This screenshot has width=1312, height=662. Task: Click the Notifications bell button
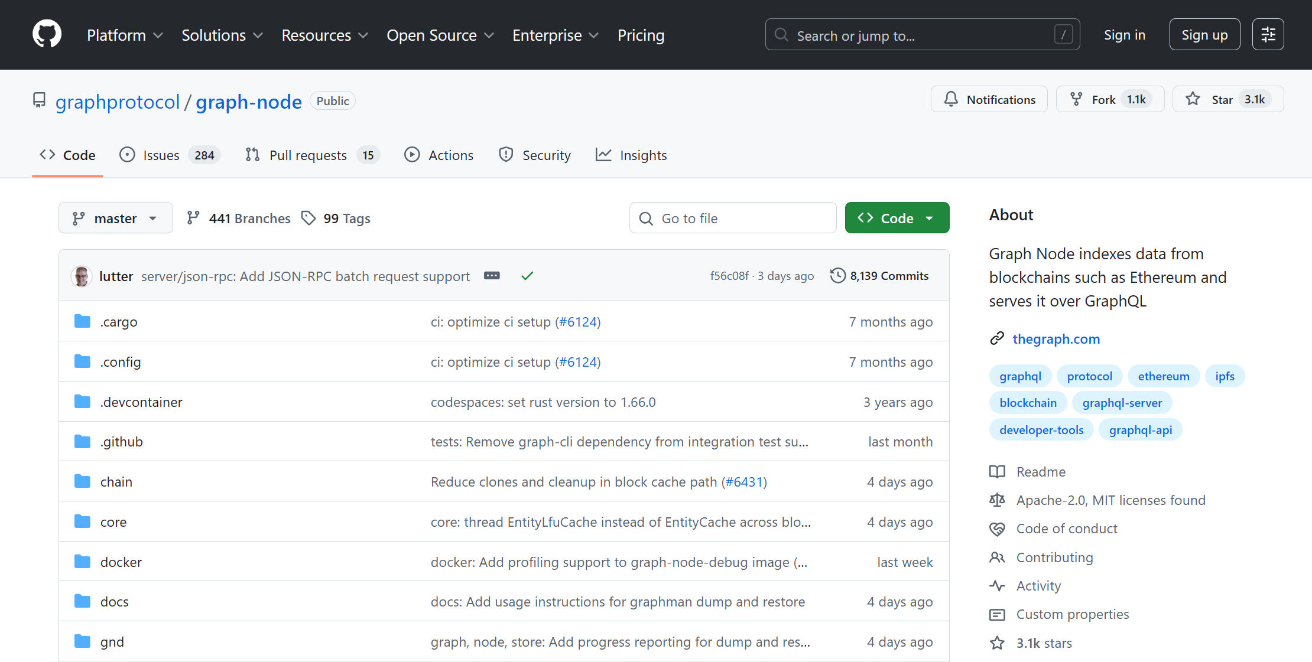click(x=989, y=99)
